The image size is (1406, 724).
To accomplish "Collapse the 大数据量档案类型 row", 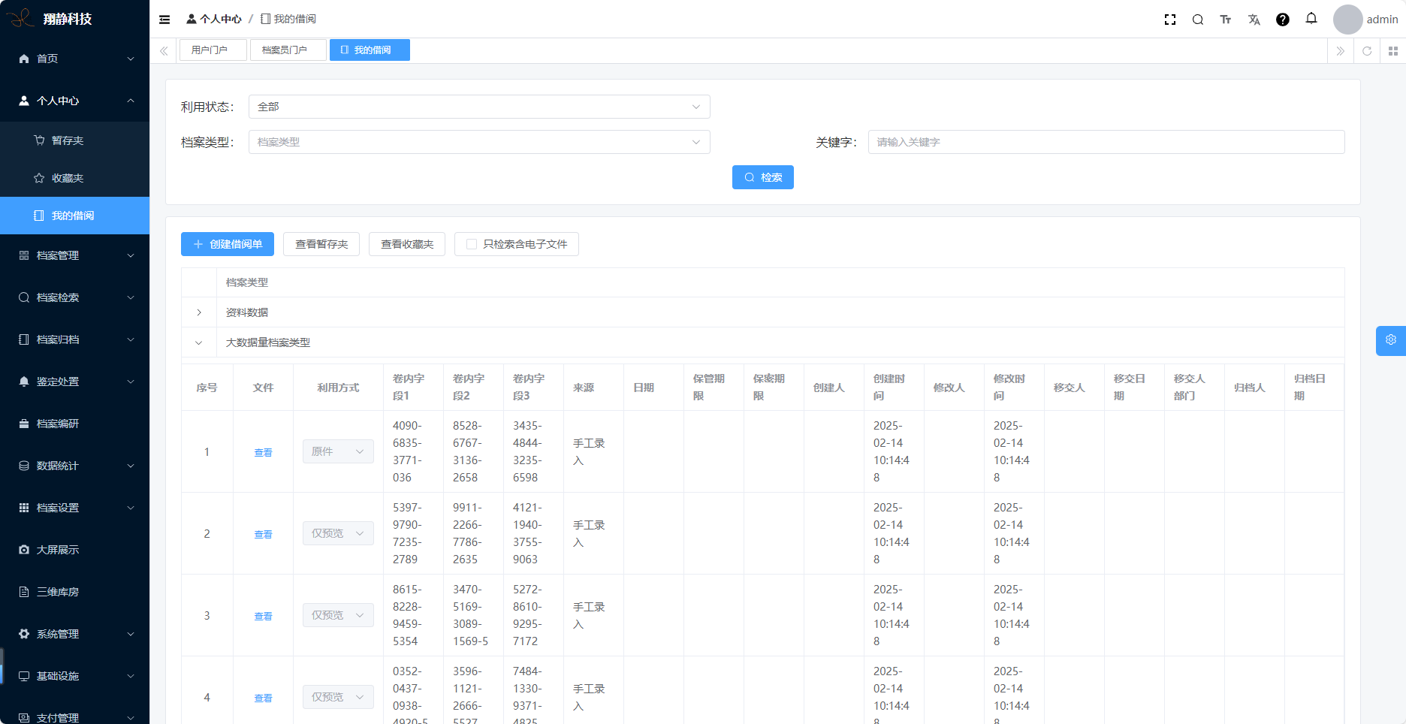I will coord(199,342).
